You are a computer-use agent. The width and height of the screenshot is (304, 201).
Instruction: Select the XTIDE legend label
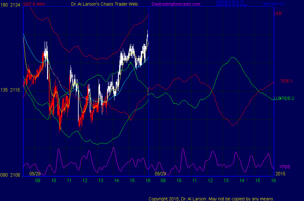(x=284, y=167)
